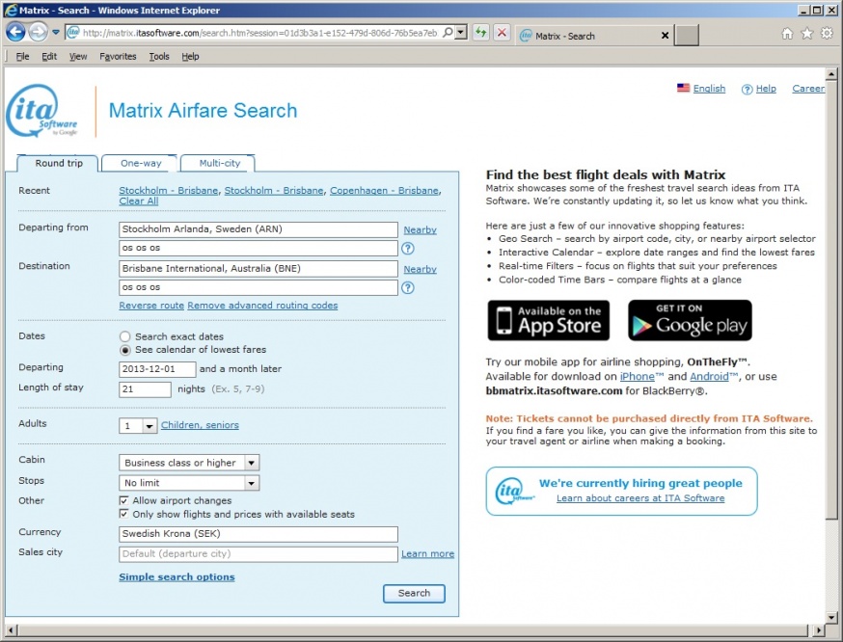Click the Google Play download badge

[690, 321]
